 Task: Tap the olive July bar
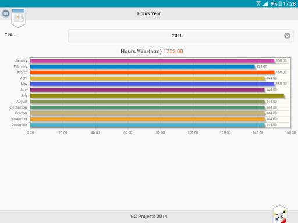[x=157, y=96]
